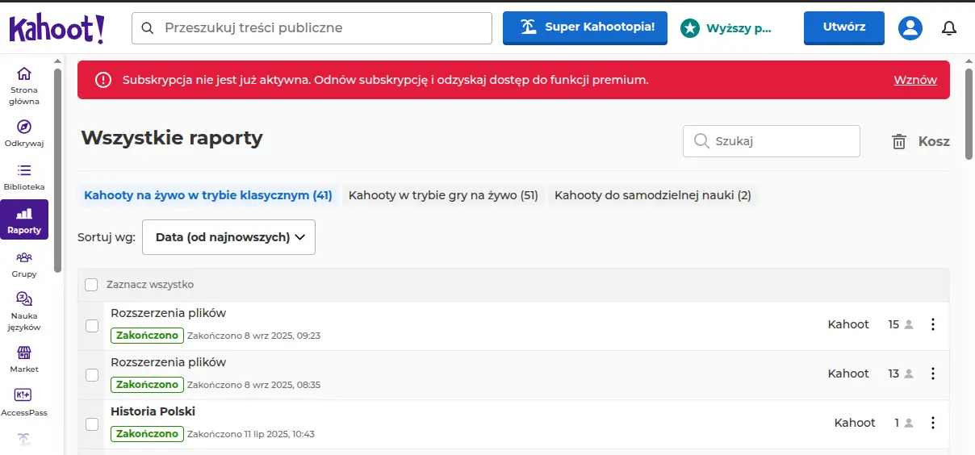This screenshot has width=975, height=455.
Task: Check the 09:23 Rozszerzenia plików report
Action: coord(92,326)
